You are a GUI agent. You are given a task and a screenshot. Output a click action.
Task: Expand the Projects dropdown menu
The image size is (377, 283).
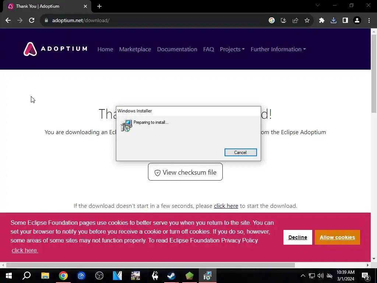pyautogui.click(x=232, y=49)
